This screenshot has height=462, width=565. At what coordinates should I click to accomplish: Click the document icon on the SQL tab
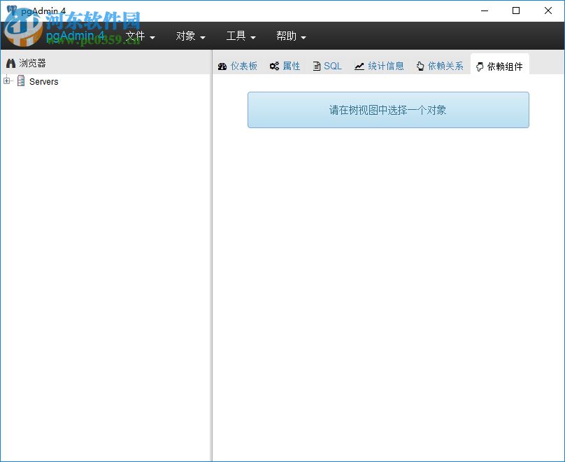[x=316, y=65]
